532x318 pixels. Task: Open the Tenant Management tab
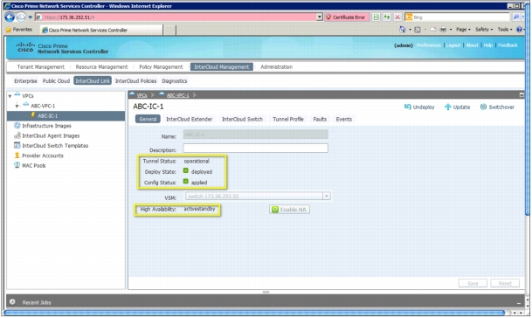[x=41, y=67]
